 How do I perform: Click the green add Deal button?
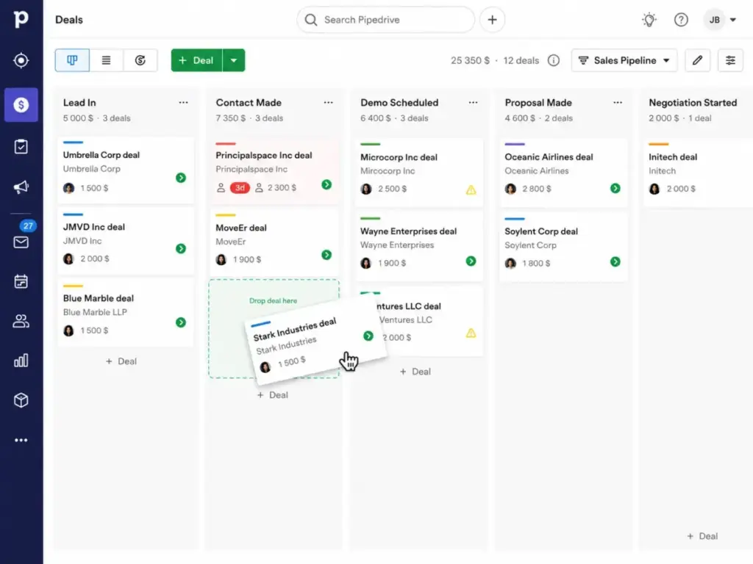pyautogui.click(x=196, y=60)
